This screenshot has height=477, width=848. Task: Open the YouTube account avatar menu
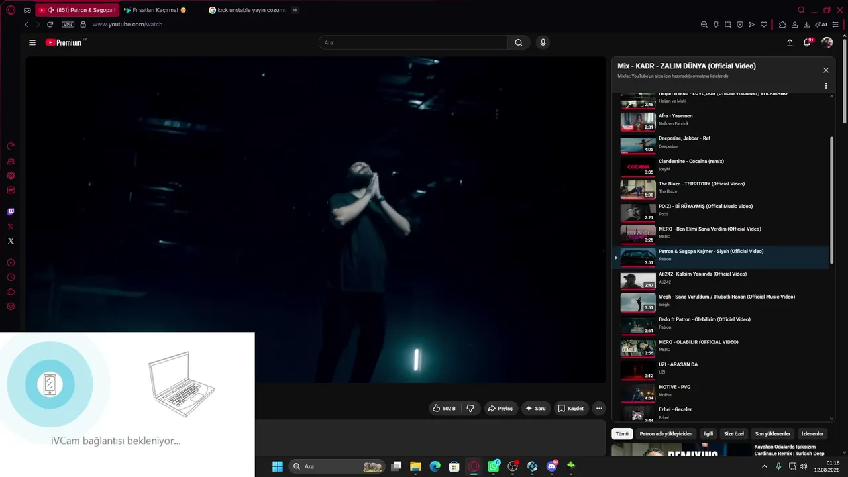click(827, 42)
